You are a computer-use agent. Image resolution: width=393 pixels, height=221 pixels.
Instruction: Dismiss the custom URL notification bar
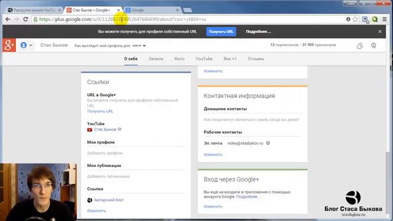point(379,31)
